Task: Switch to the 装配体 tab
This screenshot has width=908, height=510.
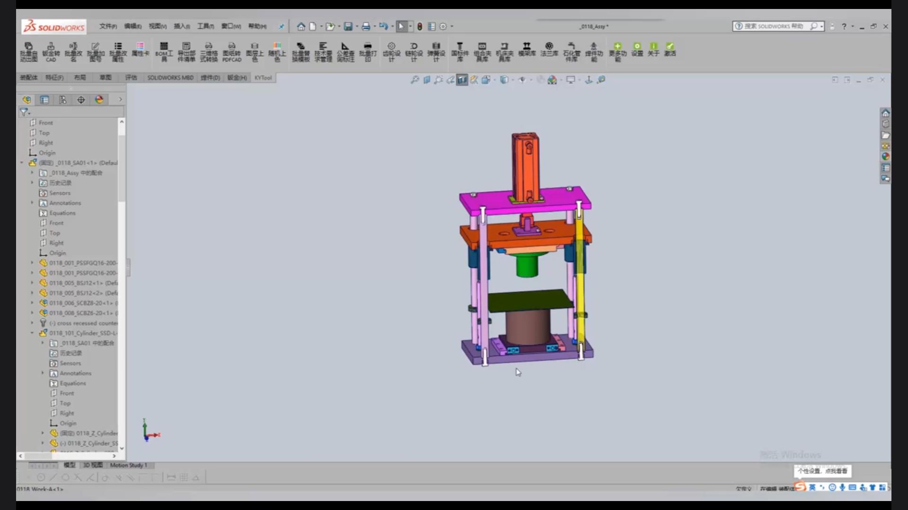Action: (29, 77)
